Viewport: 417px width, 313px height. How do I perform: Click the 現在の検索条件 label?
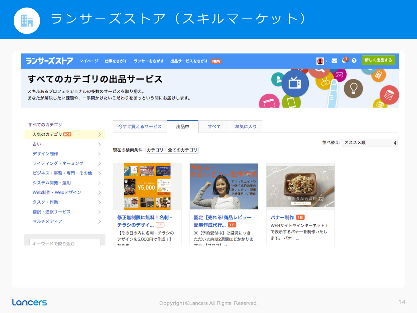128,150
